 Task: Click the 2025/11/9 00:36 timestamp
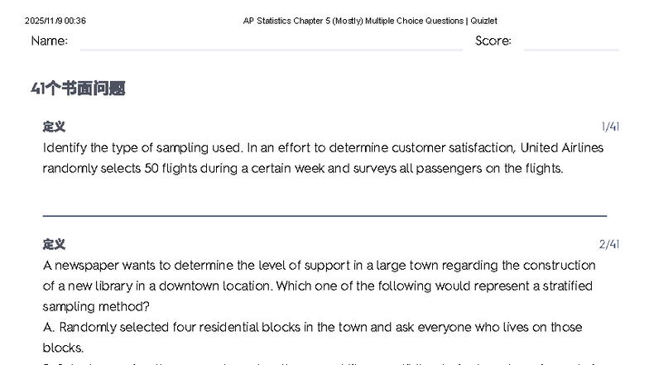pyautogui.click(x=55, y=21)
